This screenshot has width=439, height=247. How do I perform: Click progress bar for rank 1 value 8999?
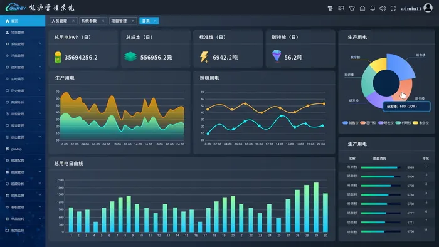click(x=381, y=167)
